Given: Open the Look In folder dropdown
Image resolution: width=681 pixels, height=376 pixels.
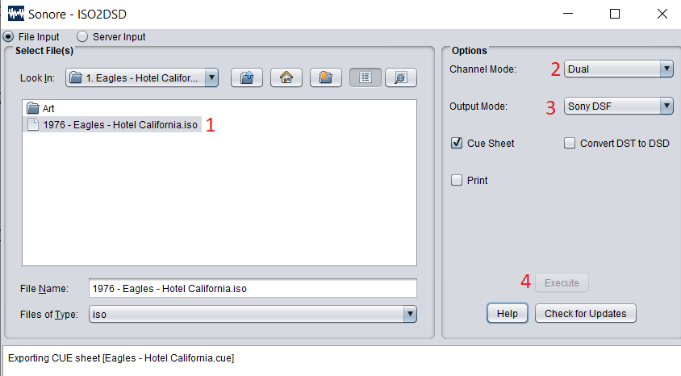Looking at the screenshot, I should pos(142,78).
